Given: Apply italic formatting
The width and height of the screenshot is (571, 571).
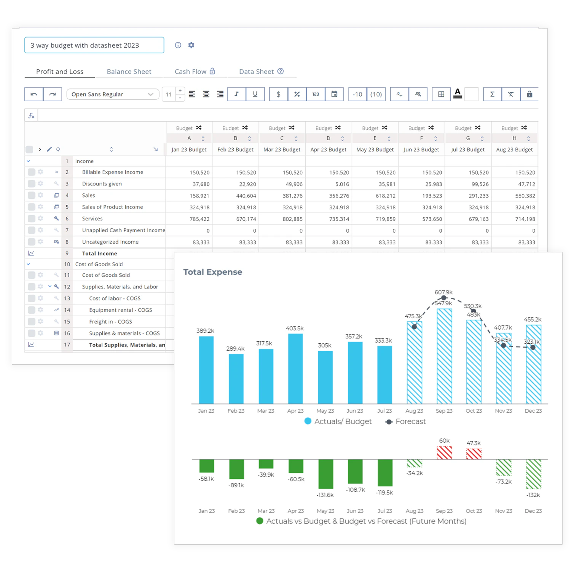Looking at the screenshot, I should point(236,94).
